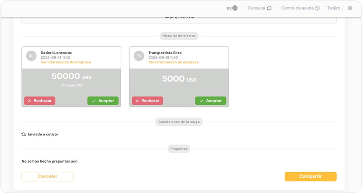Click the Consulta chat bubble icon
The image size is (362, 193).
[x=269, y=8]
